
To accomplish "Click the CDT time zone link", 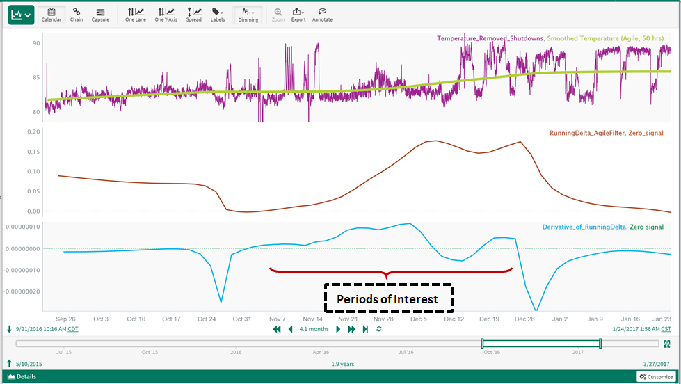I will coord(72,329).
